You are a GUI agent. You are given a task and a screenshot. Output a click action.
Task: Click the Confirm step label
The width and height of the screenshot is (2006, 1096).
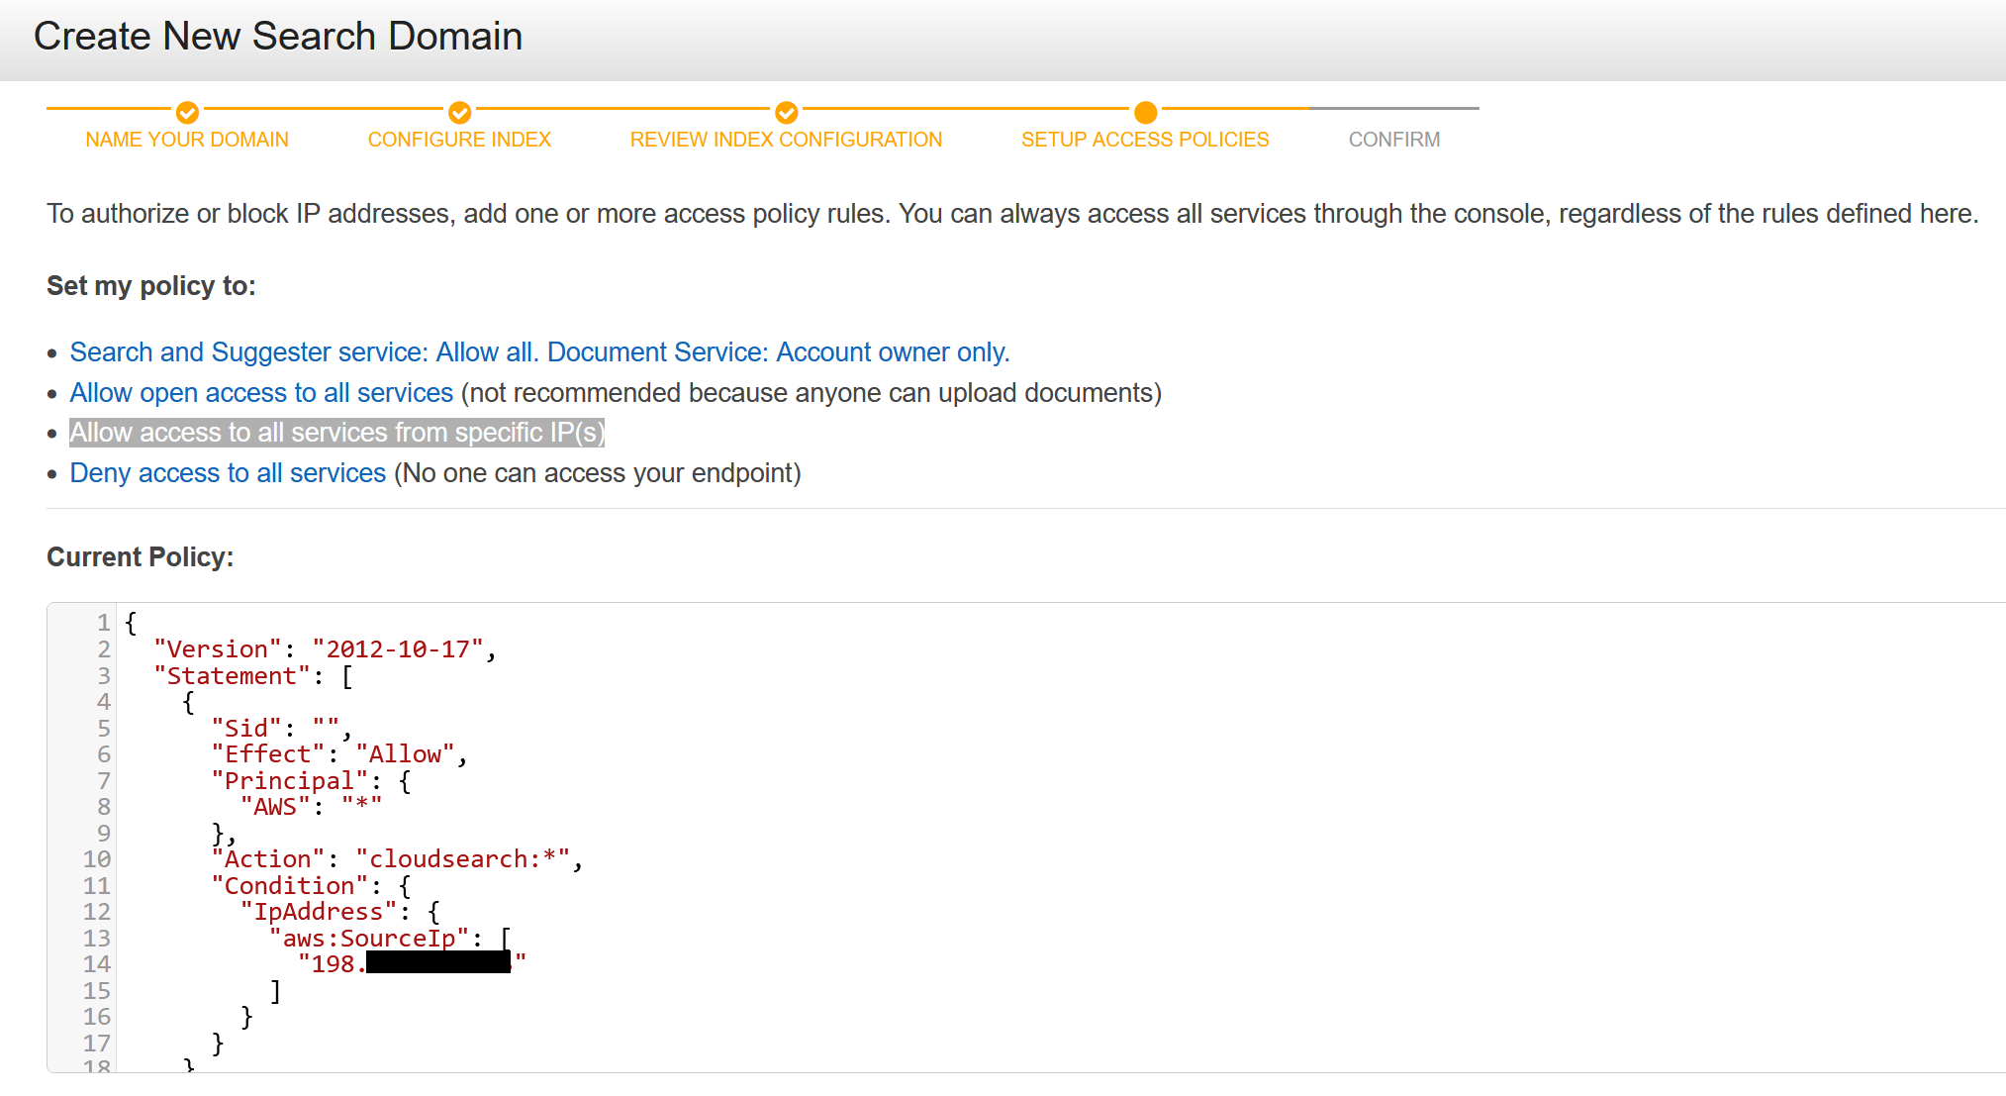tap(1394, 140)
